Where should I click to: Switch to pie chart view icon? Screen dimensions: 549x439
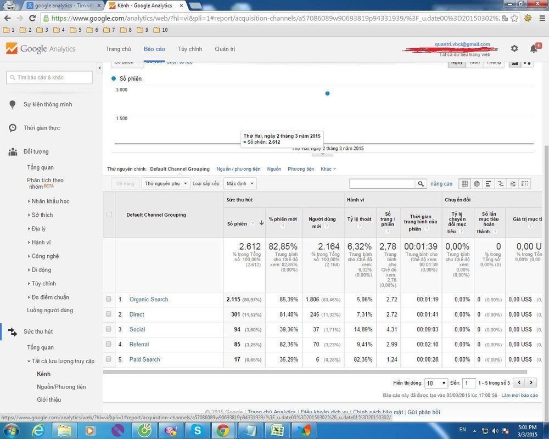coord(477,183)
